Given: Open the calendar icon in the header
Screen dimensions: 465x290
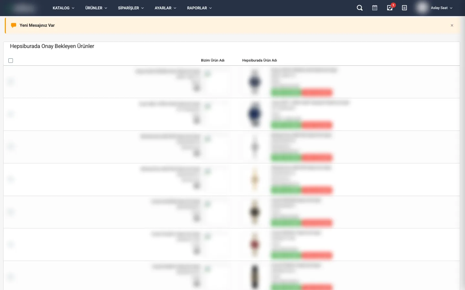Looking at the screenshot, I should [375, 8].
